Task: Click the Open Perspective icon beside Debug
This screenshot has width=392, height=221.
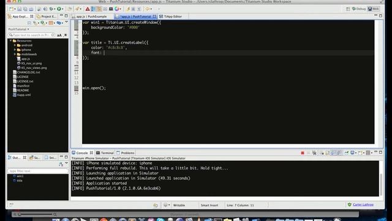Action: [x=348, y=9]
